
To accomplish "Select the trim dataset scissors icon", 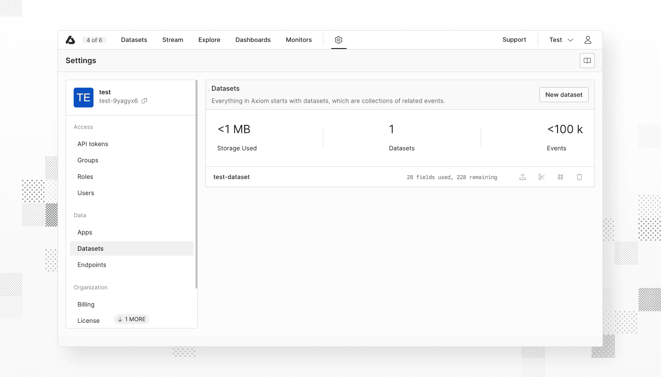I will coord(542,177).
